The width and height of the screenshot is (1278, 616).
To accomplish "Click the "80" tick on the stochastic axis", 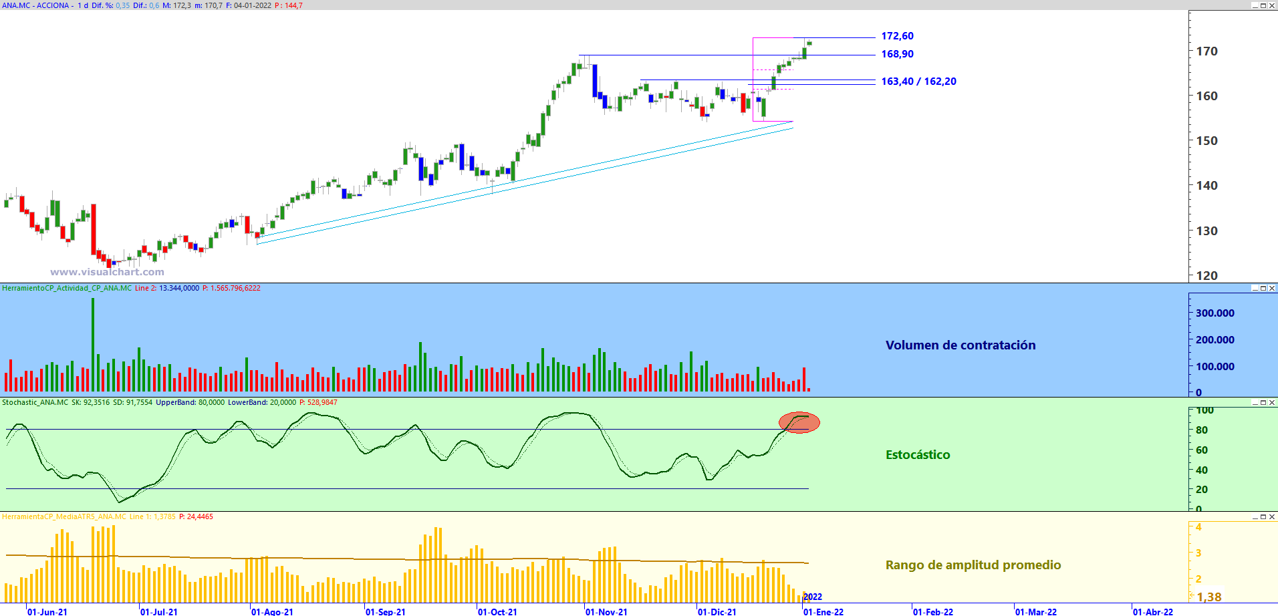I will [1202, 430].
